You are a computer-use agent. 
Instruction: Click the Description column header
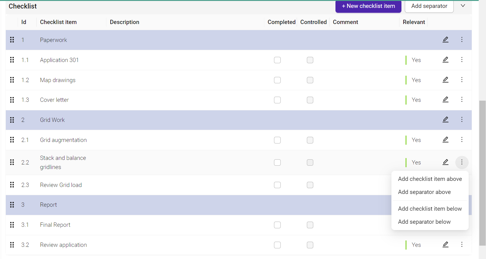pyautogui.click(x=124, y=22)
